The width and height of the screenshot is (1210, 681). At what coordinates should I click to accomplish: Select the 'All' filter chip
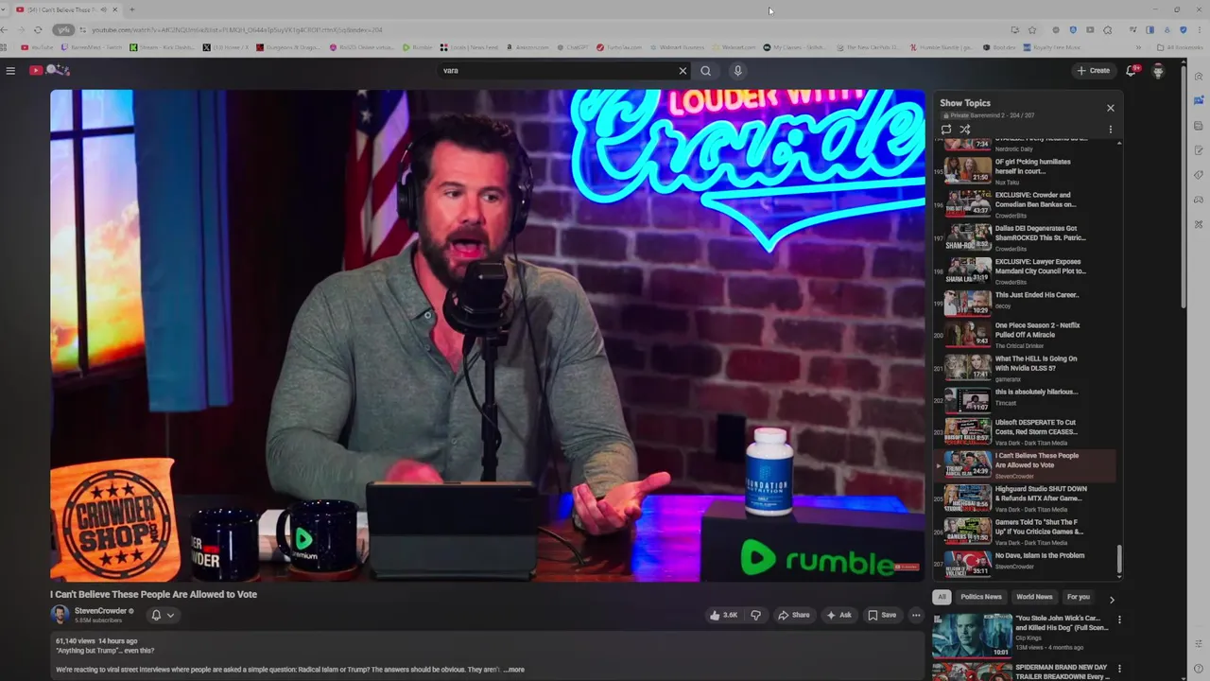(941, 597)
